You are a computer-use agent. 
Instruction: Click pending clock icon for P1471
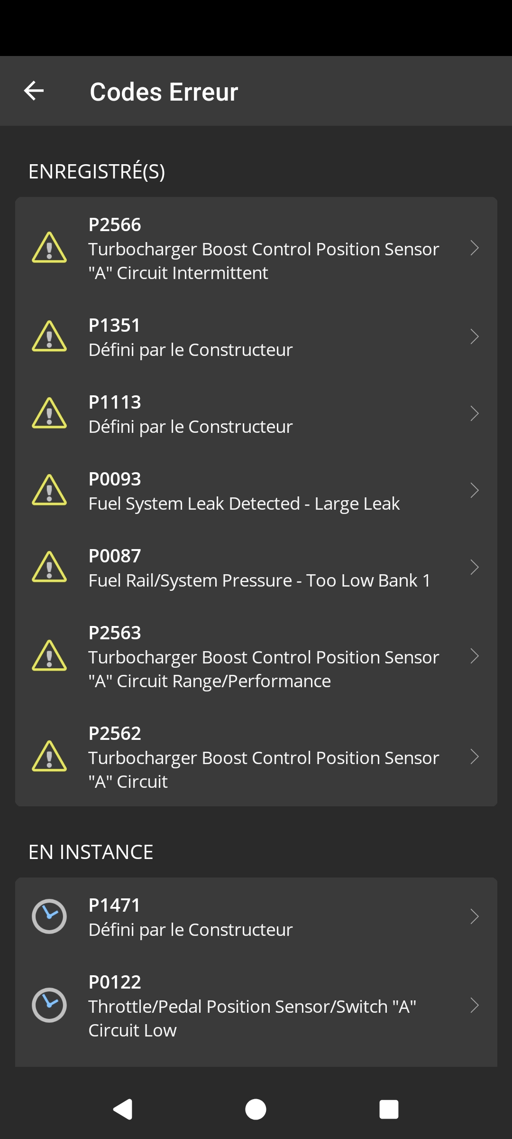[49, 916]
